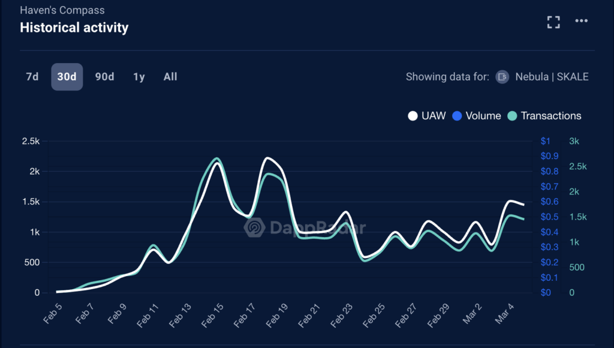Image resolution: width=614 pixels, height=348 pixels.
Task: Click UAW peak near Feb 18
Action: [267, 158]
